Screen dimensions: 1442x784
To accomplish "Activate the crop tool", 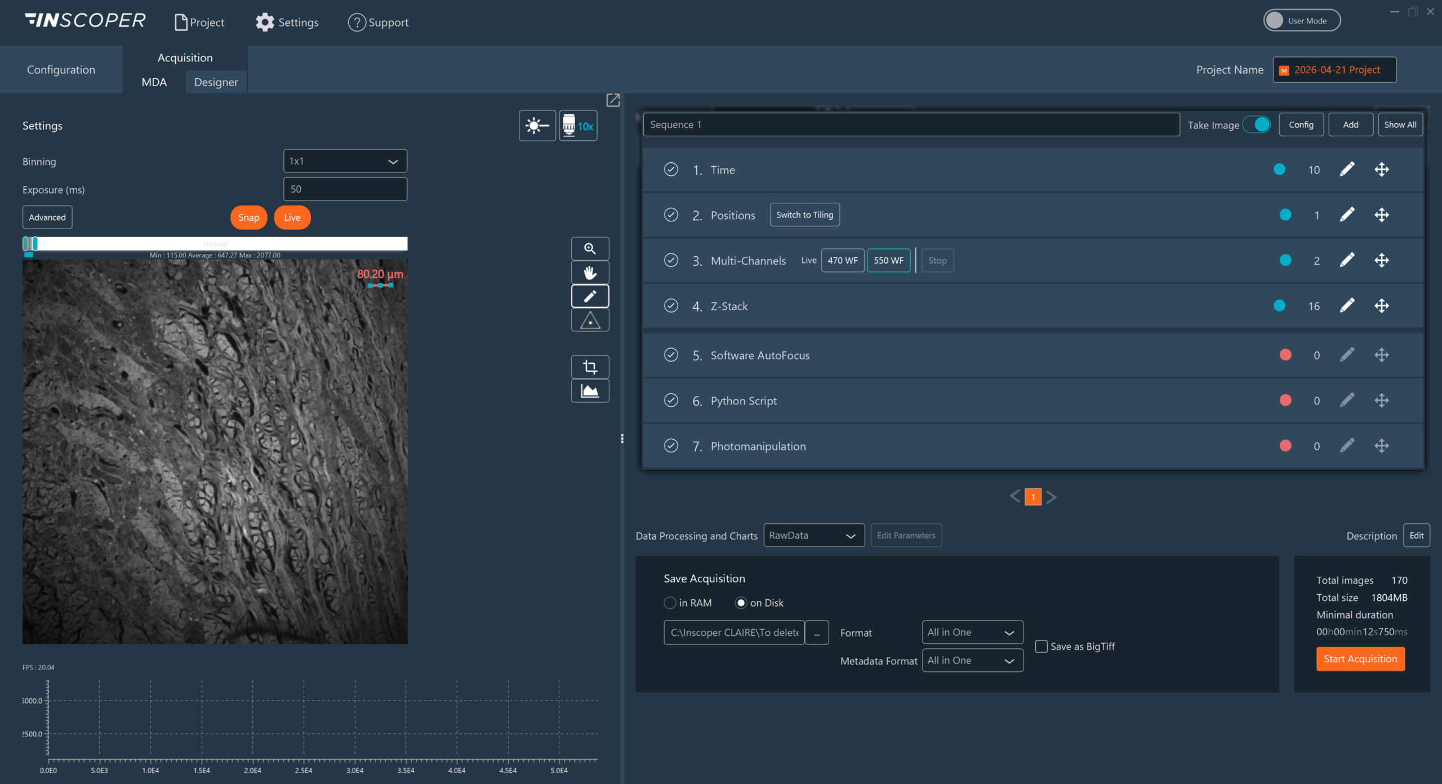I will point(590,367).
